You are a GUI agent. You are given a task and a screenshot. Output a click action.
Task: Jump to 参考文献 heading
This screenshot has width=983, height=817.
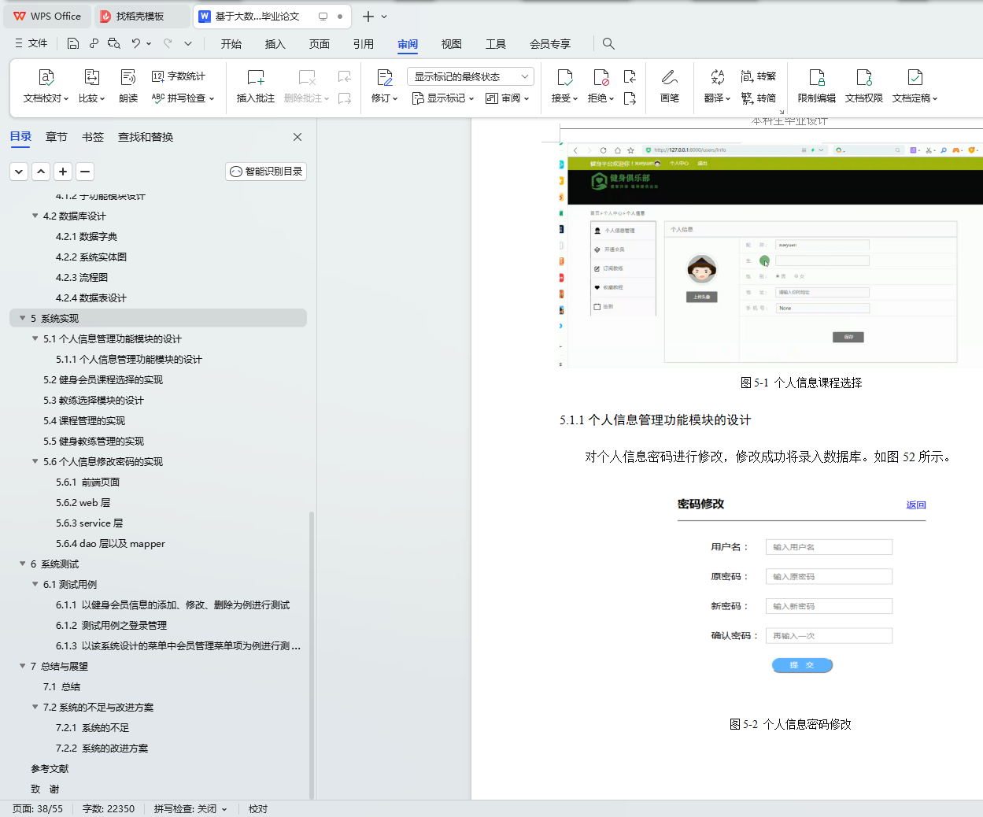point(50,768)
